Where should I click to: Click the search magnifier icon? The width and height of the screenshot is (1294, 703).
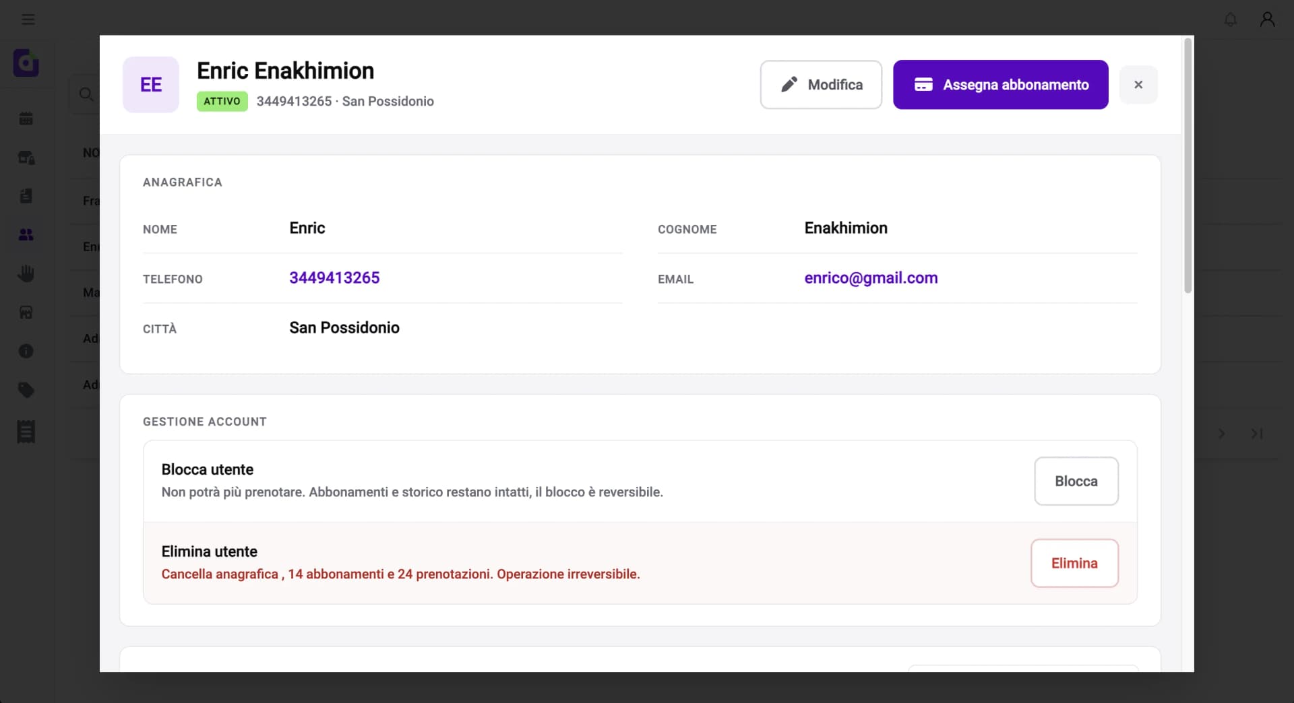tap(86, 94)
